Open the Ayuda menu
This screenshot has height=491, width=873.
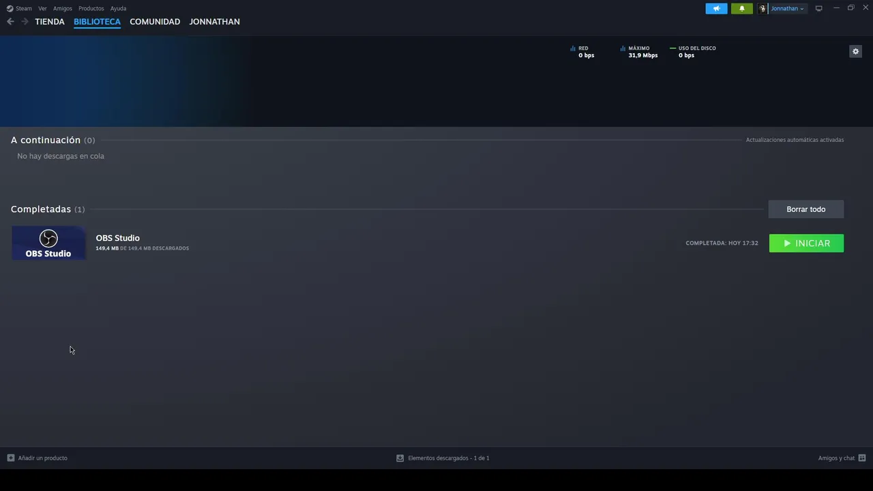[x=118, y=9]
